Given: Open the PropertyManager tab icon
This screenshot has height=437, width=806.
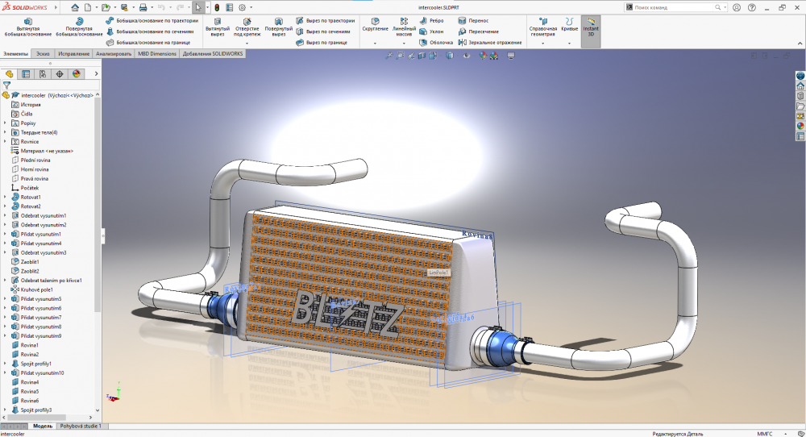Looking at the screenshot, I should coord(25,73).
